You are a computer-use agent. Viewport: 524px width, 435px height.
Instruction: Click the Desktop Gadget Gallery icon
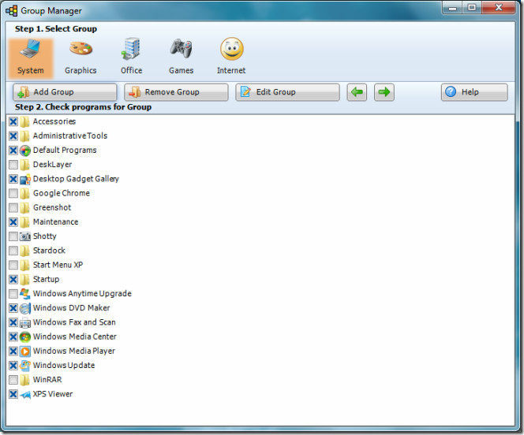24,179
